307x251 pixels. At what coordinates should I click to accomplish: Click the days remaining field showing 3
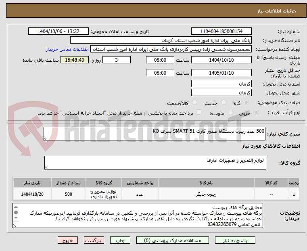(x=117, y=60)
